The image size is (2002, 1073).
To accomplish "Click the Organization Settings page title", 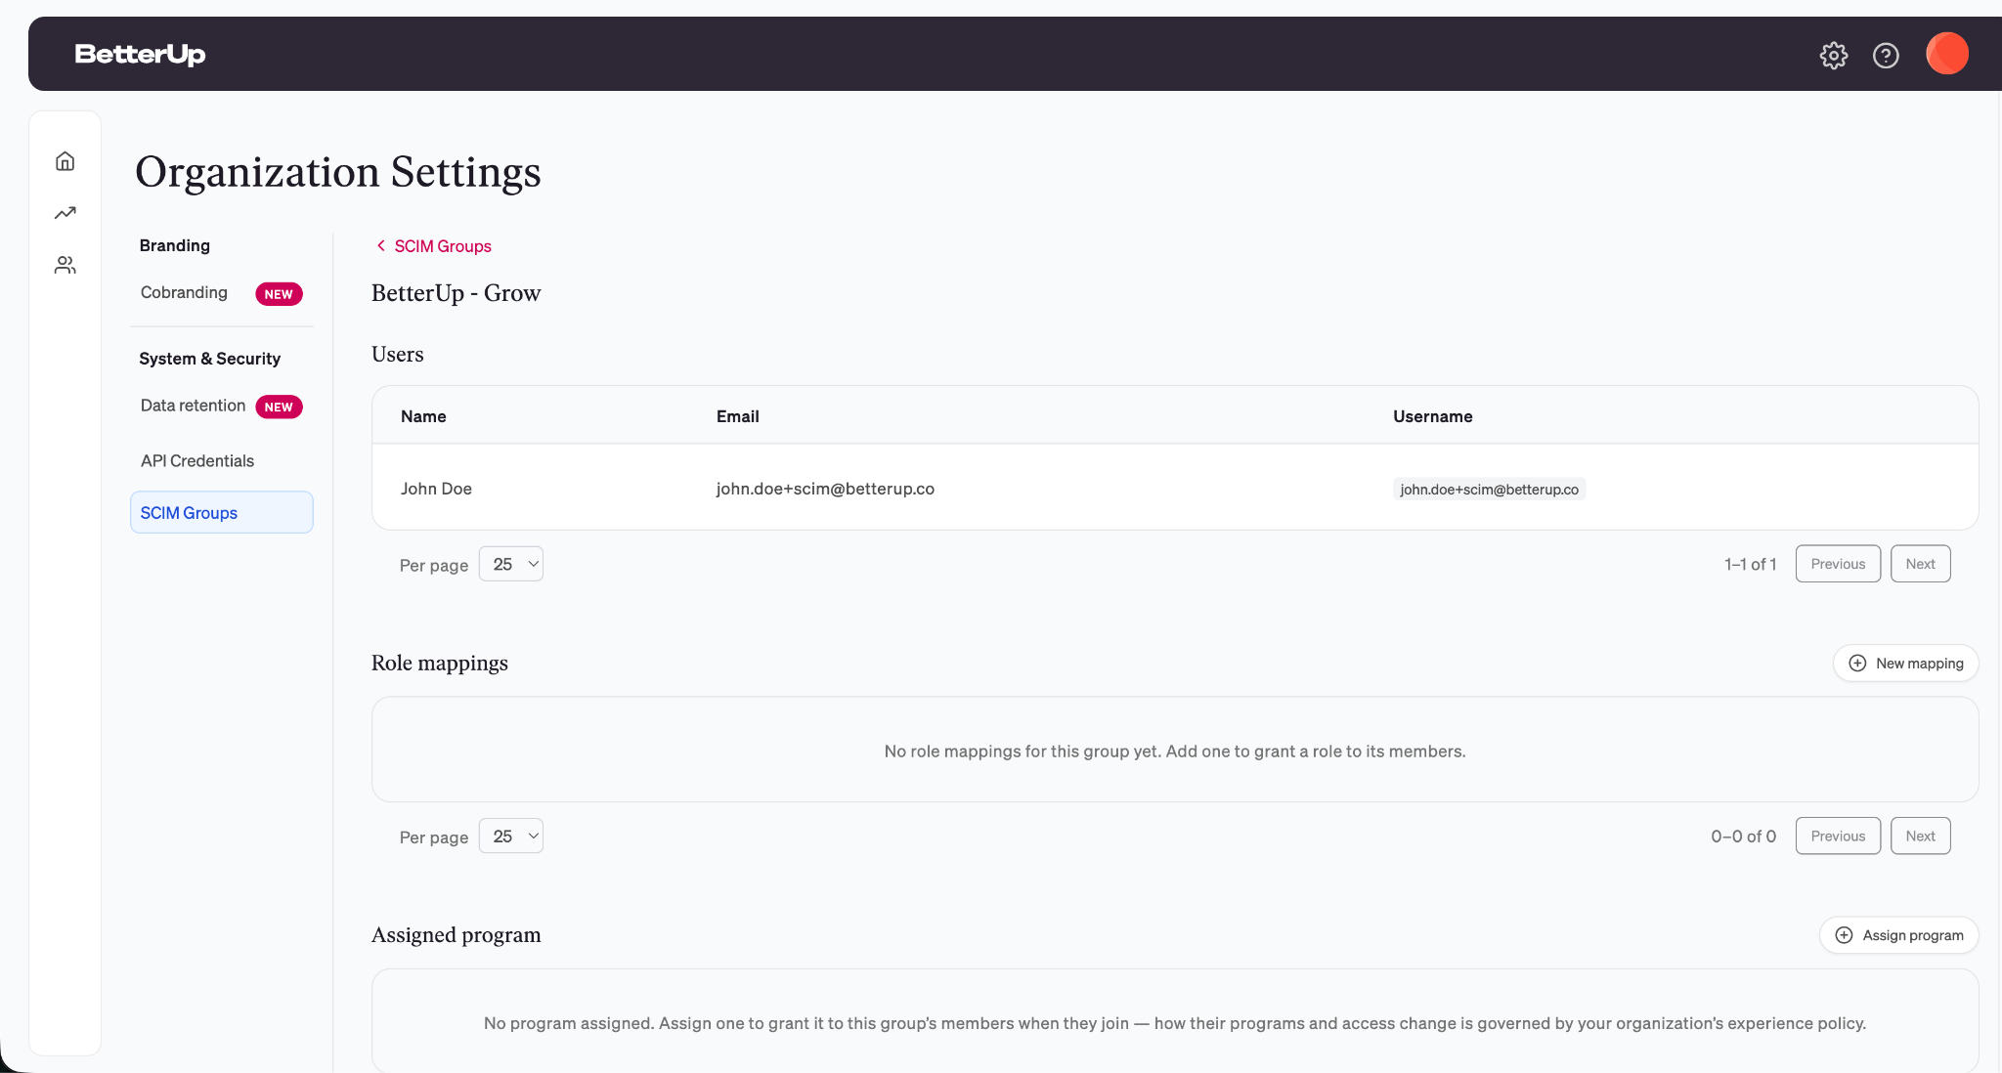I will pyautogui.click(x=338, y=172).
